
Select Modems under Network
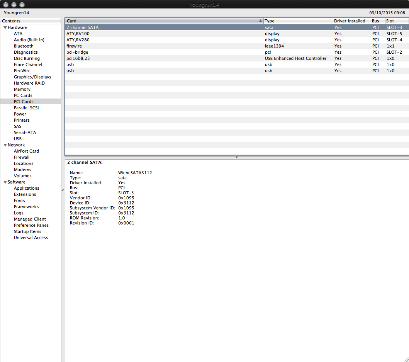[x=22, y=170]
